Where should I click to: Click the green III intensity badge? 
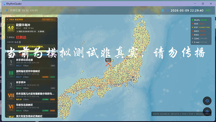11,74
